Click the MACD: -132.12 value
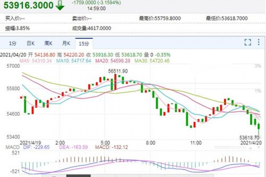Viewport: 266px width, 177px height. point(112,147)
